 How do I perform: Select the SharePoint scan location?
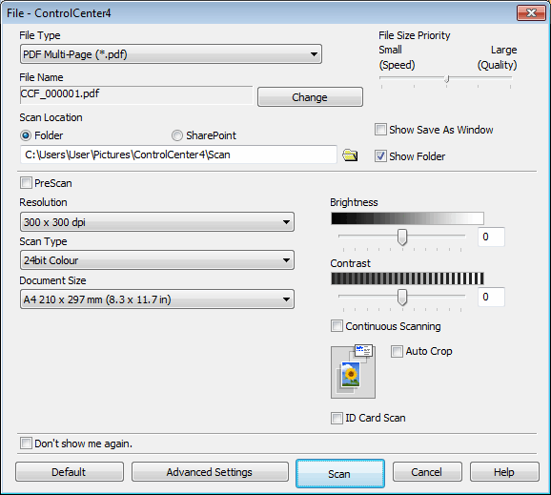[177, 135]
